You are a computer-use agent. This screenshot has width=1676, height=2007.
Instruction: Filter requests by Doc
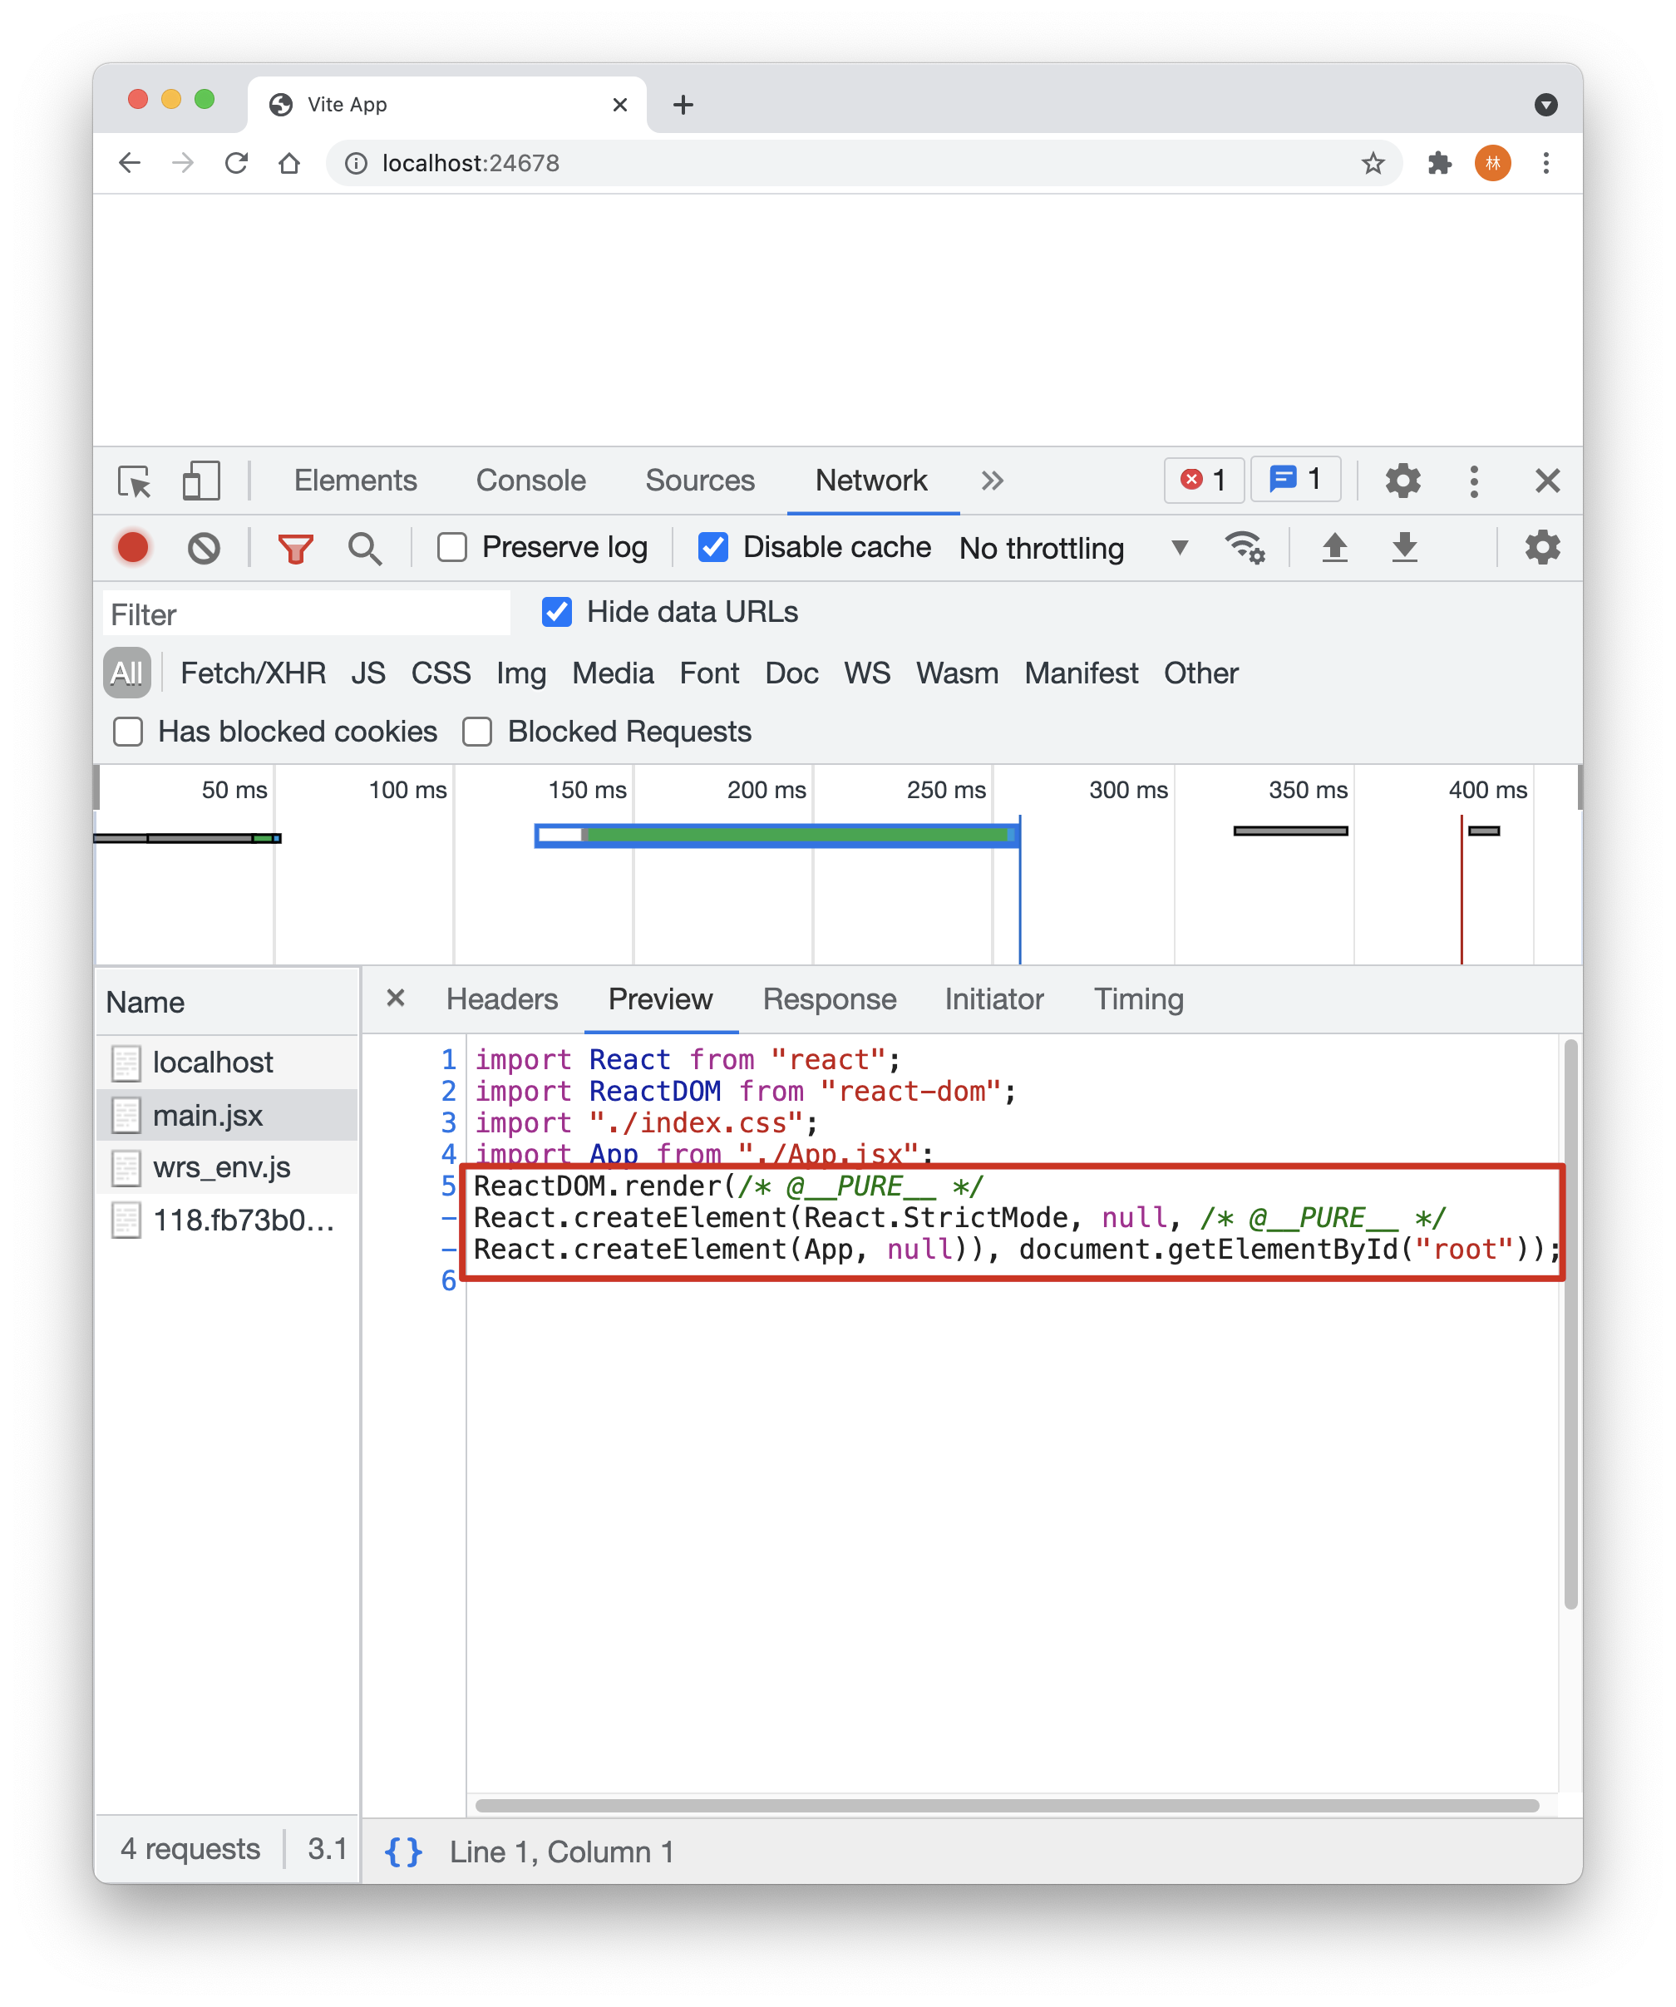(x=791, y=673)
